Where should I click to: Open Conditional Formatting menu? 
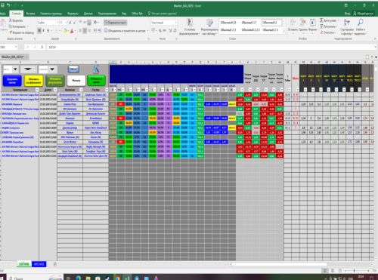pyautogui.click(x=190, y=26)
